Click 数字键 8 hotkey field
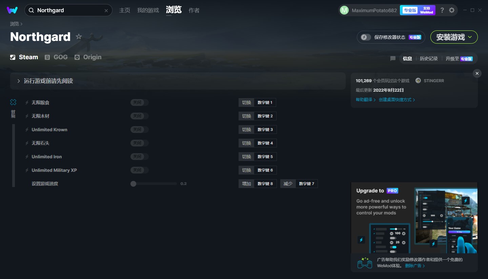 265,184
